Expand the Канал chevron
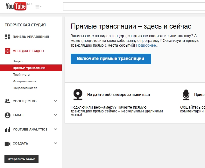The height and width of the screenshot is (168, 205). click(56, 115)
